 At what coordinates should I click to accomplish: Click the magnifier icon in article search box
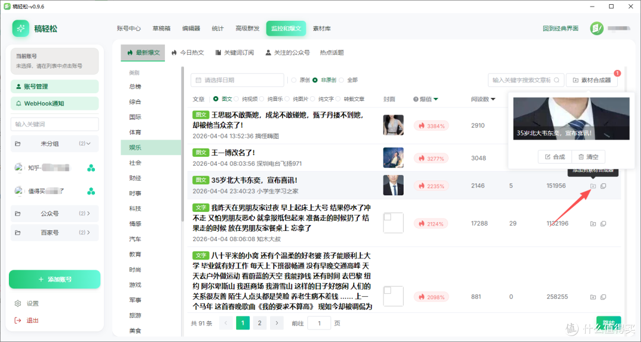pos(556,80)
